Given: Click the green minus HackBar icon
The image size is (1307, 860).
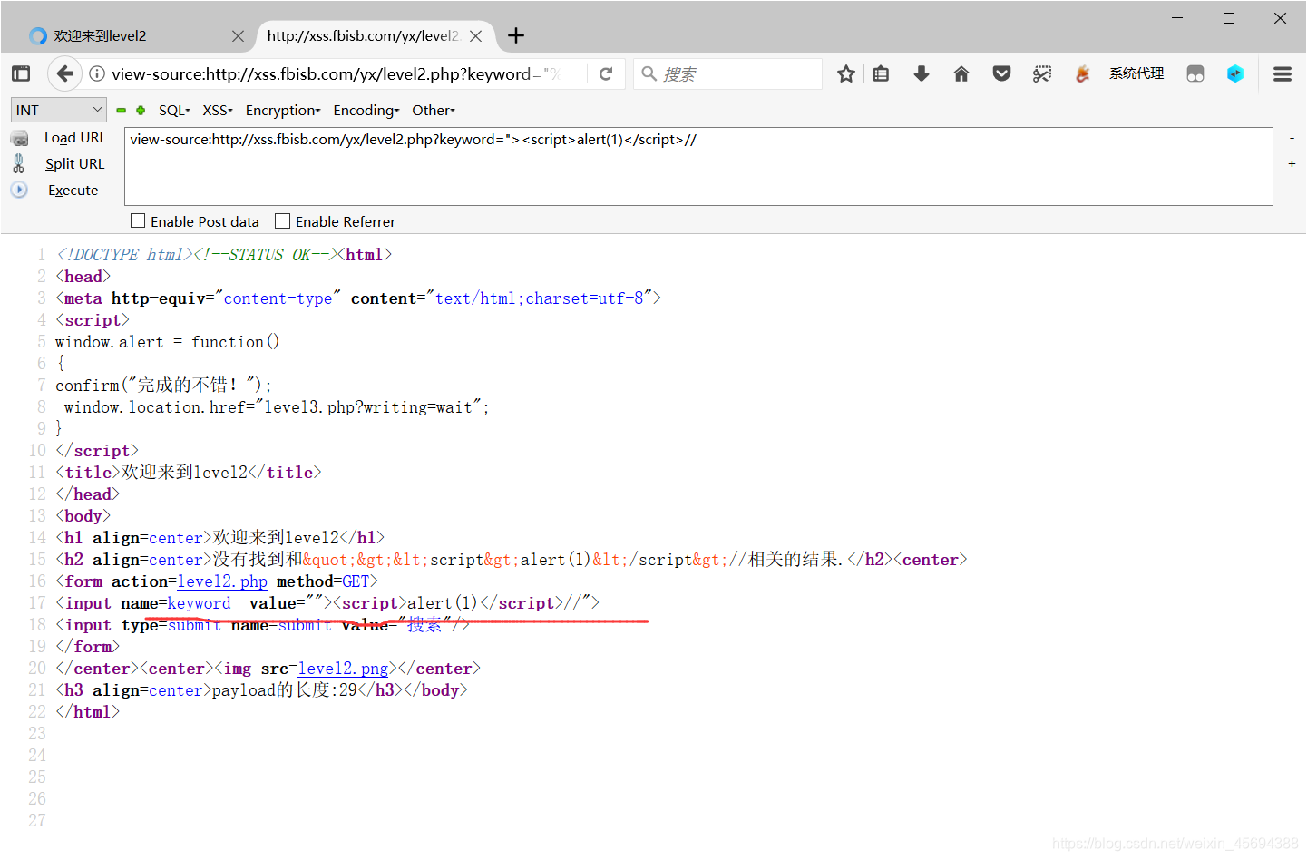Looking at the screenshot, I should (121, 110).
